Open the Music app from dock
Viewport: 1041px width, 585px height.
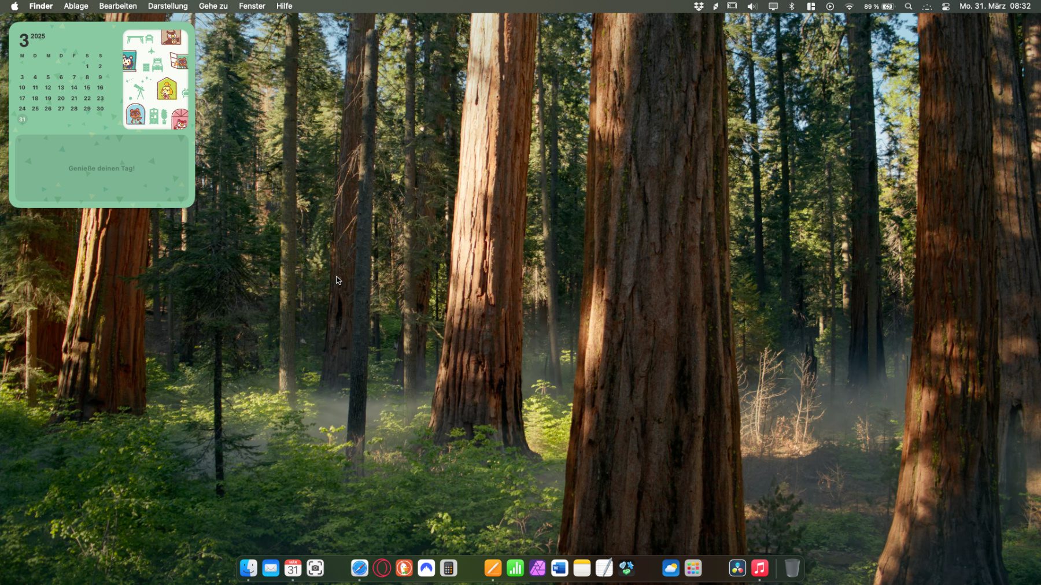coord(760,568)
